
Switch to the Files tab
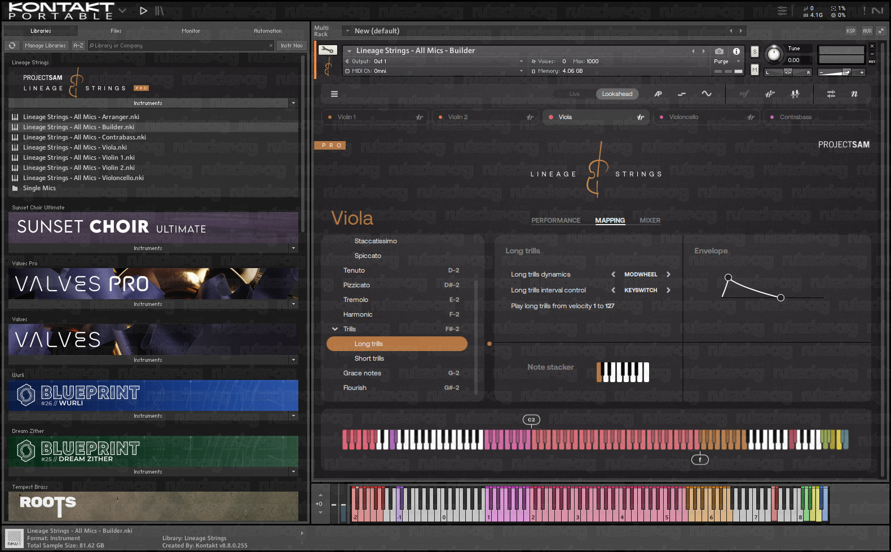point(116,31)
